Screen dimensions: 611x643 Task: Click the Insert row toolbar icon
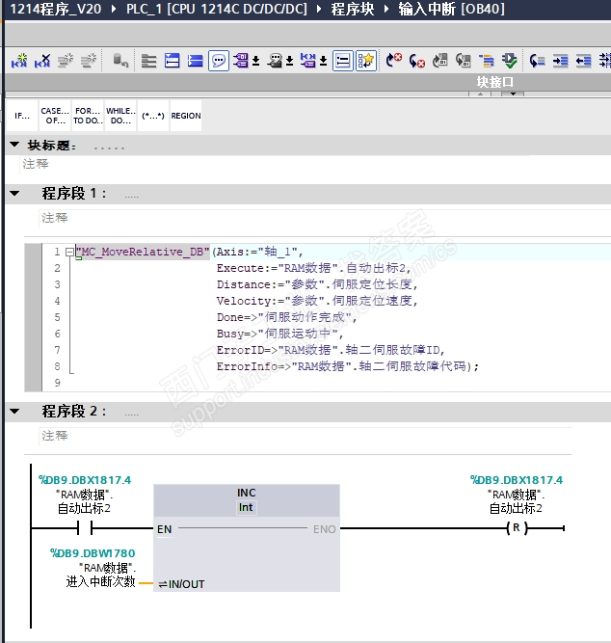66,61
